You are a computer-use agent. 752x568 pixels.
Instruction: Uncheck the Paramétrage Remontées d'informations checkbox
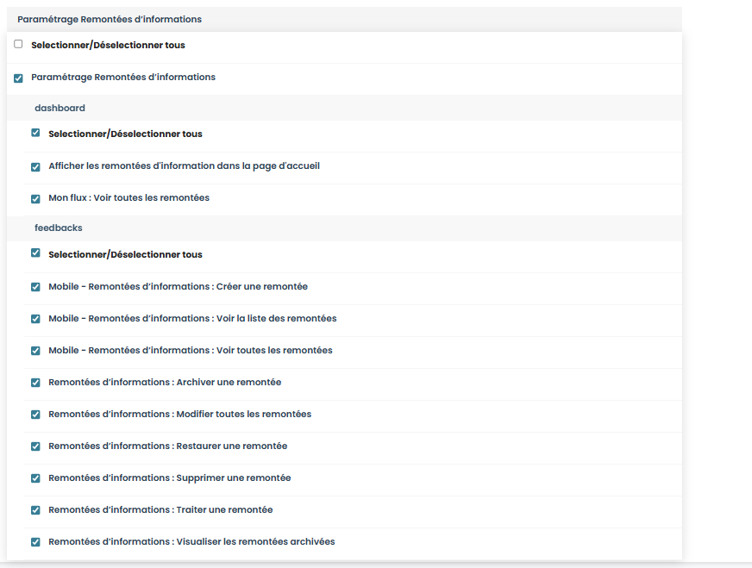coord(18,78)
